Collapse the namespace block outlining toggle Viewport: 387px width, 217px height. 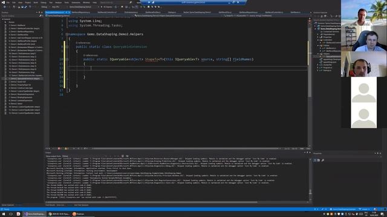coord(67,34)
